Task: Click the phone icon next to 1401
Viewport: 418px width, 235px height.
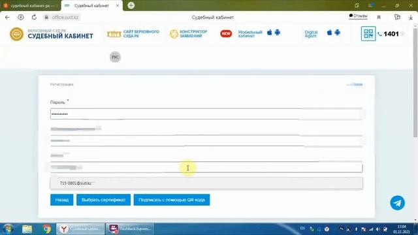Action: [380, 34]
